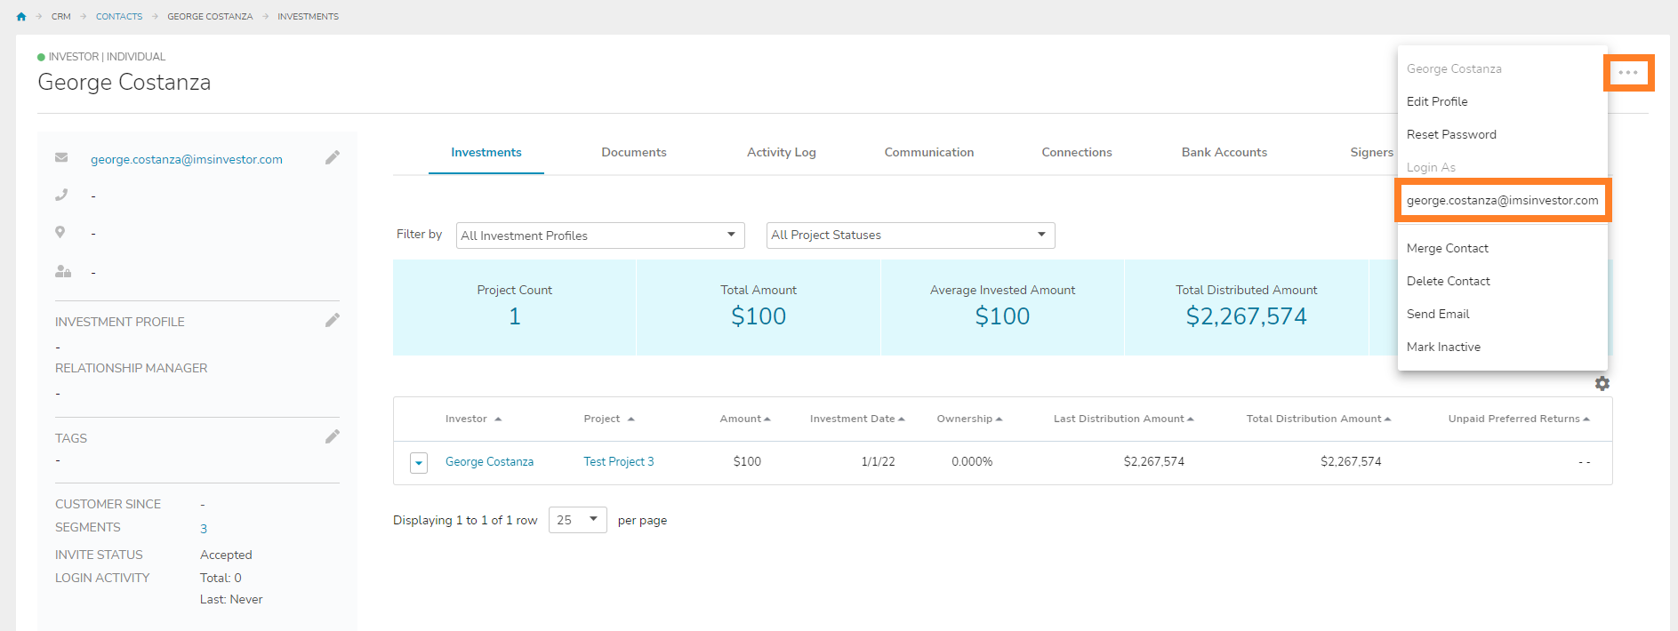Viewport: 1678px width, 631px height.
Task: Open the Activity Log tab
Action: tap(782, 153)
